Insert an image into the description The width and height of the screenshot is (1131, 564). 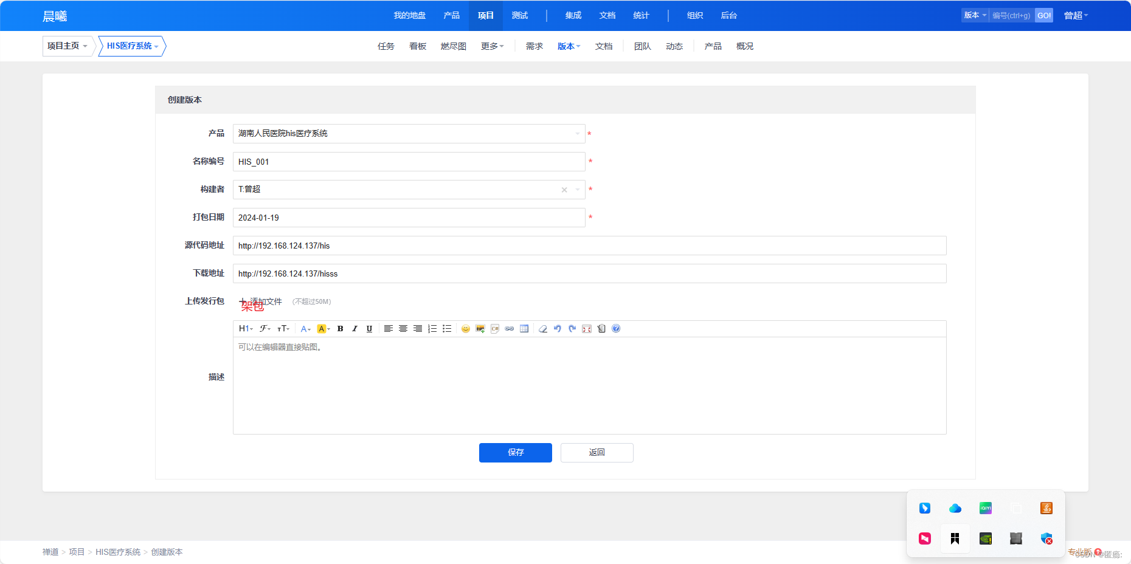480,329
